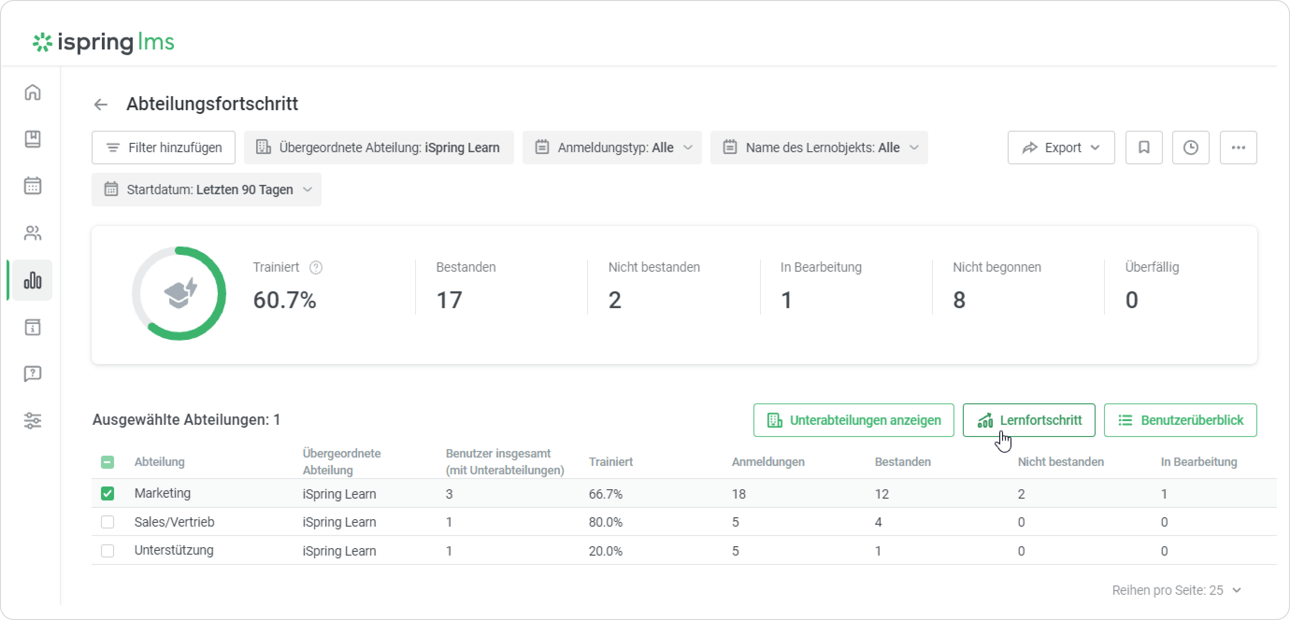The height and width of the screenshot is (620, 1290).
Task: Open the settings sliders icon in sidebar
Action: click(33, 421)
